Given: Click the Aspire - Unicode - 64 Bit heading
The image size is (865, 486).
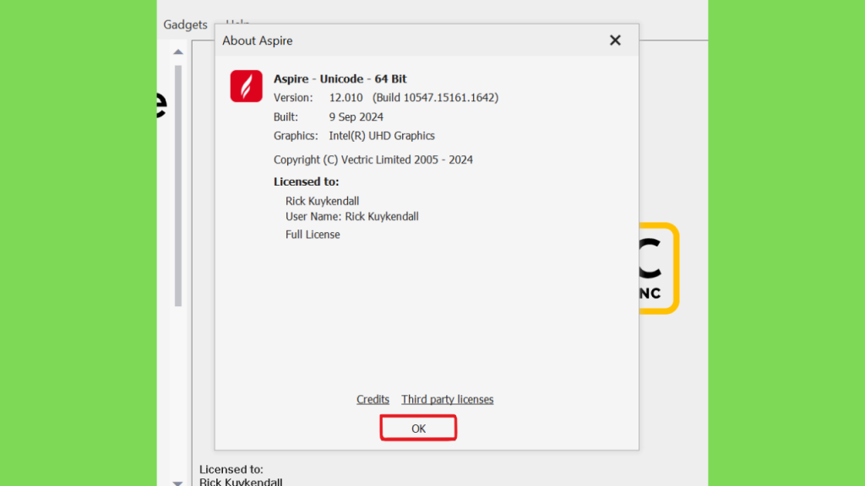Looking at the screenshot, I should coord(340,78).
